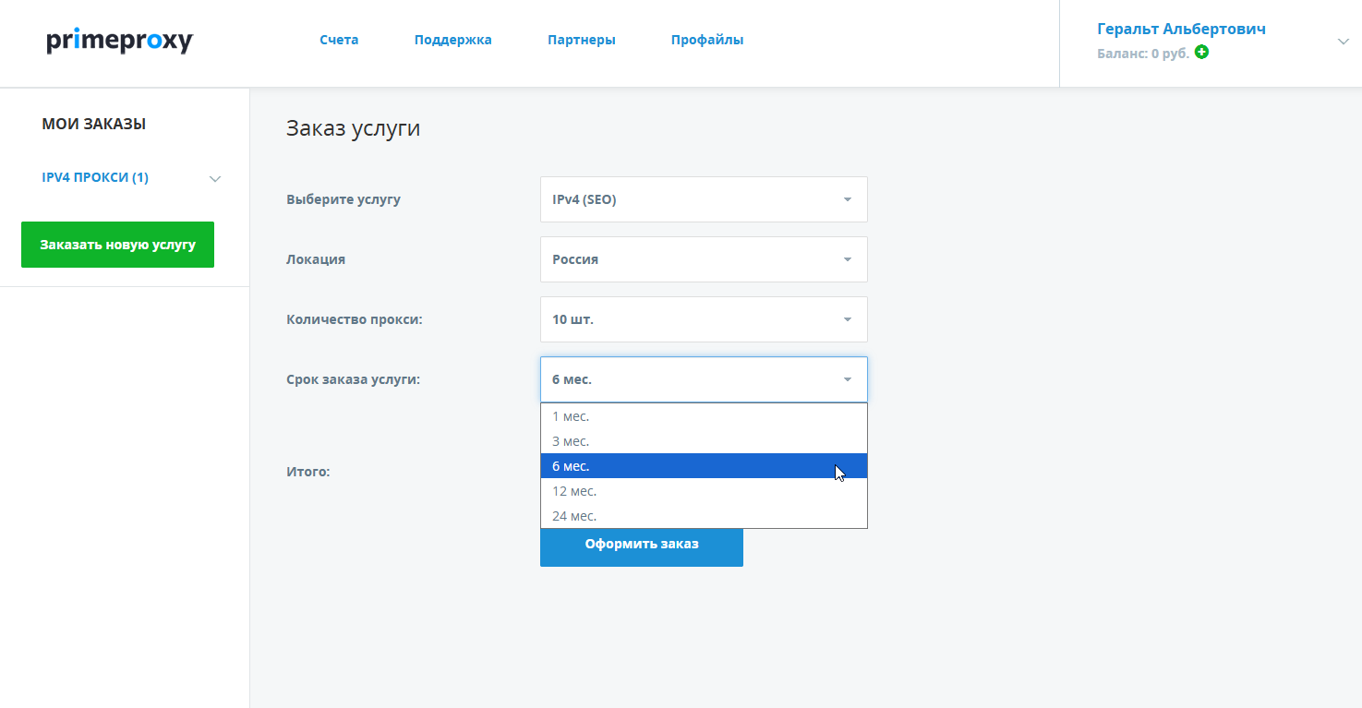This screenshot has width=1362, height=708.
Task: Open the Счета menu item
Action: (x=339, y=40)
